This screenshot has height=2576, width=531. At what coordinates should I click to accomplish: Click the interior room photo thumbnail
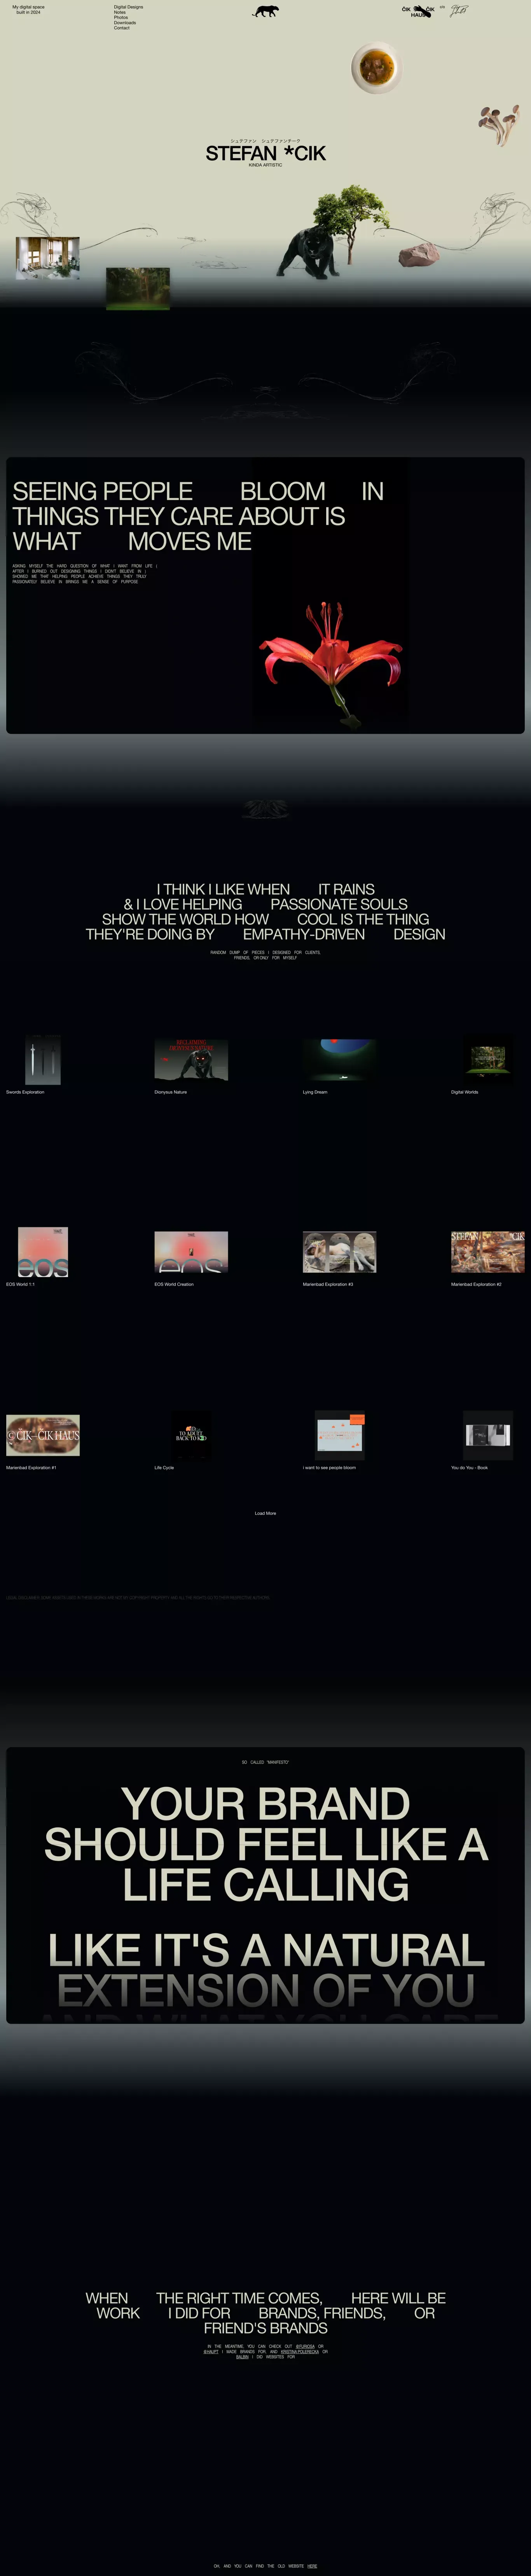(48, 258)
